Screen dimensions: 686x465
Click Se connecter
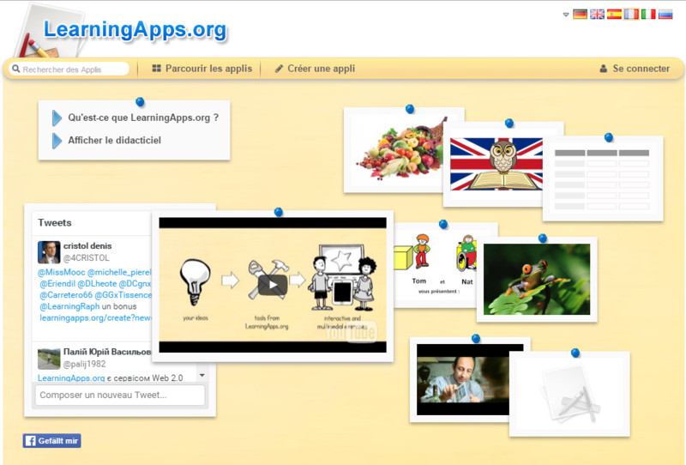coord(635,69)
